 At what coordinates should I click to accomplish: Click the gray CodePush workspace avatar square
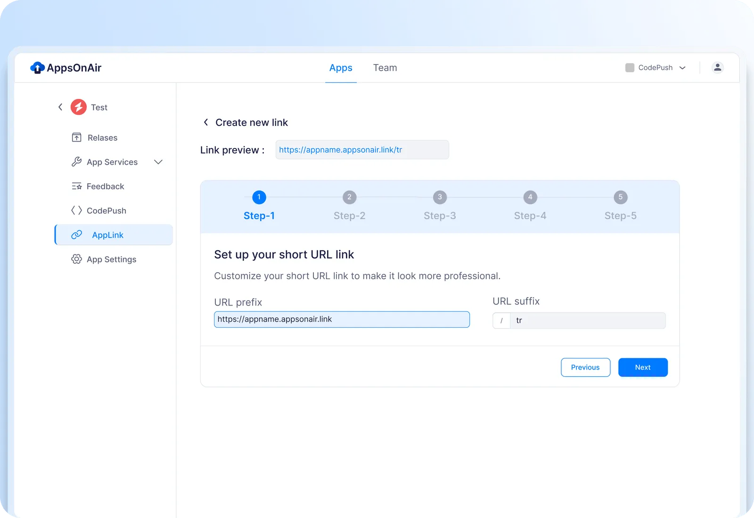pyautogui.click(x=630, y=68)
